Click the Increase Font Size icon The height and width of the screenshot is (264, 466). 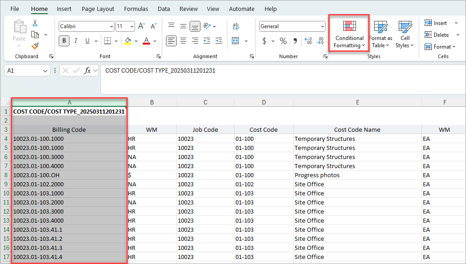(x=141, y=26)
